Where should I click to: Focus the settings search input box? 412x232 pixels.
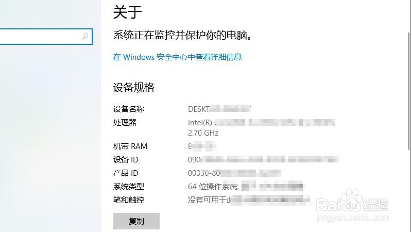pyautogui.click(x=46, y=36)
